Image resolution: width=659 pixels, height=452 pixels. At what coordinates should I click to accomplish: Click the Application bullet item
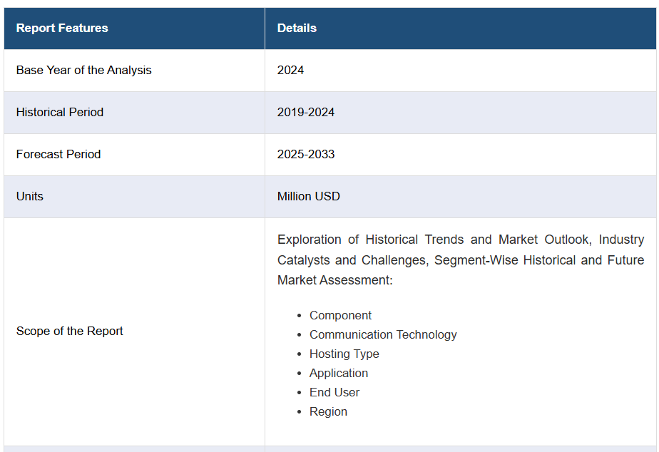(x=339, y=373)
